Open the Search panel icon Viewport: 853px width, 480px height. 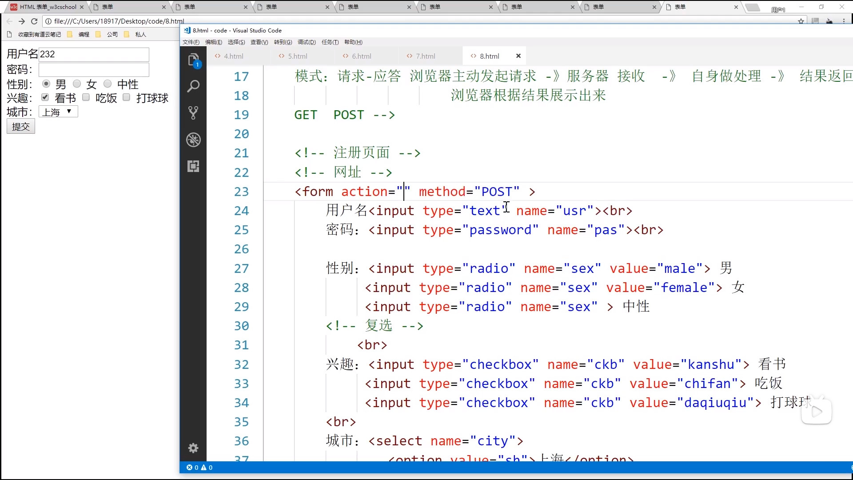[x=193, y=86]
